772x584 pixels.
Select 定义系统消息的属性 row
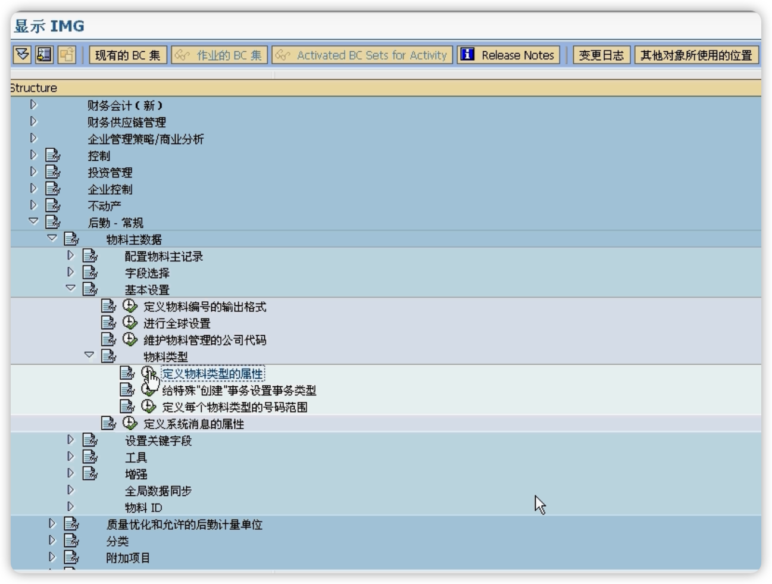click(193, 424)
